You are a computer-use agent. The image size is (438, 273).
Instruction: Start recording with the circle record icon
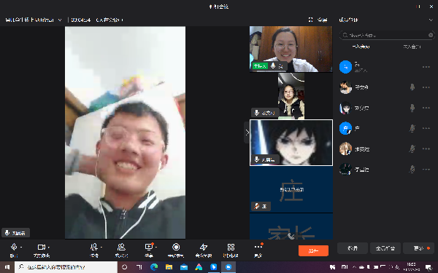tap(176, 247)
